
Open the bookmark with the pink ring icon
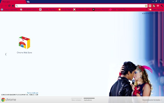[118, 10]
